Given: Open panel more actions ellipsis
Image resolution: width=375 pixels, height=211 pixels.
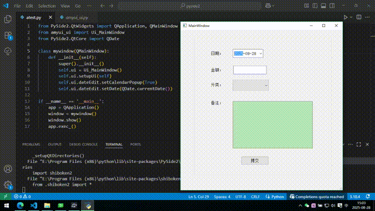Looking at the screenshot, I should coord(350,144).
